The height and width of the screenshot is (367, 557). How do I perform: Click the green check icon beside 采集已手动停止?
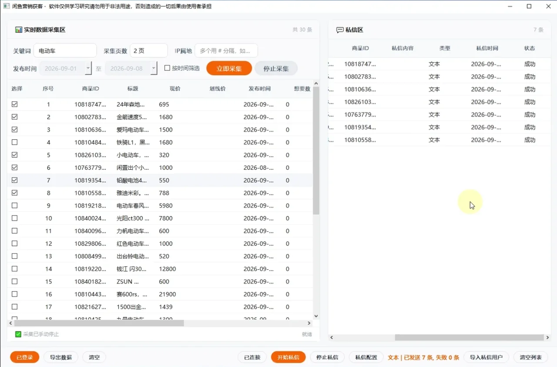click(18, 334)
